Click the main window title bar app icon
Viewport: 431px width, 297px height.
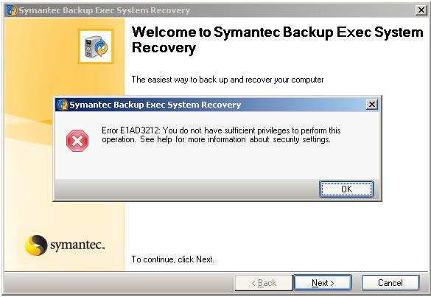click(x=12, y=10)
